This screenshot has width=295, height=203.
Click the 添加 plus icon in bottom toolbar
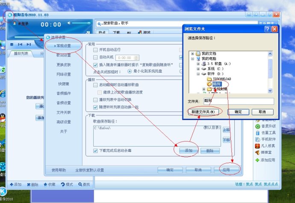(12, 184)
